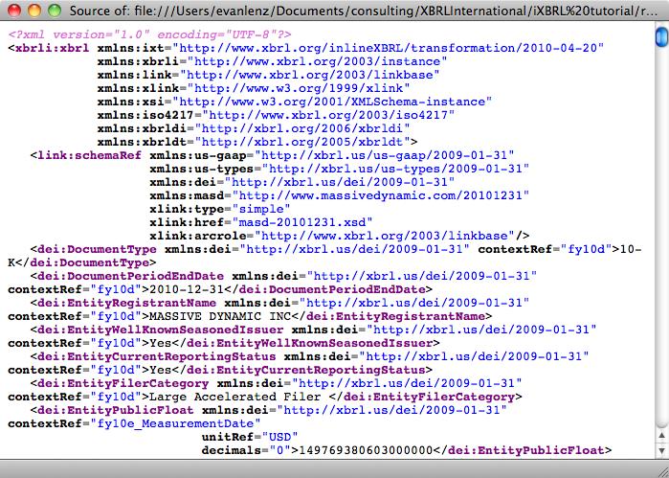This screenshot has width=669, height=478.
Task: Click the closing dei:EntityPublicFloat tag
Action: [x=523, y=450]
